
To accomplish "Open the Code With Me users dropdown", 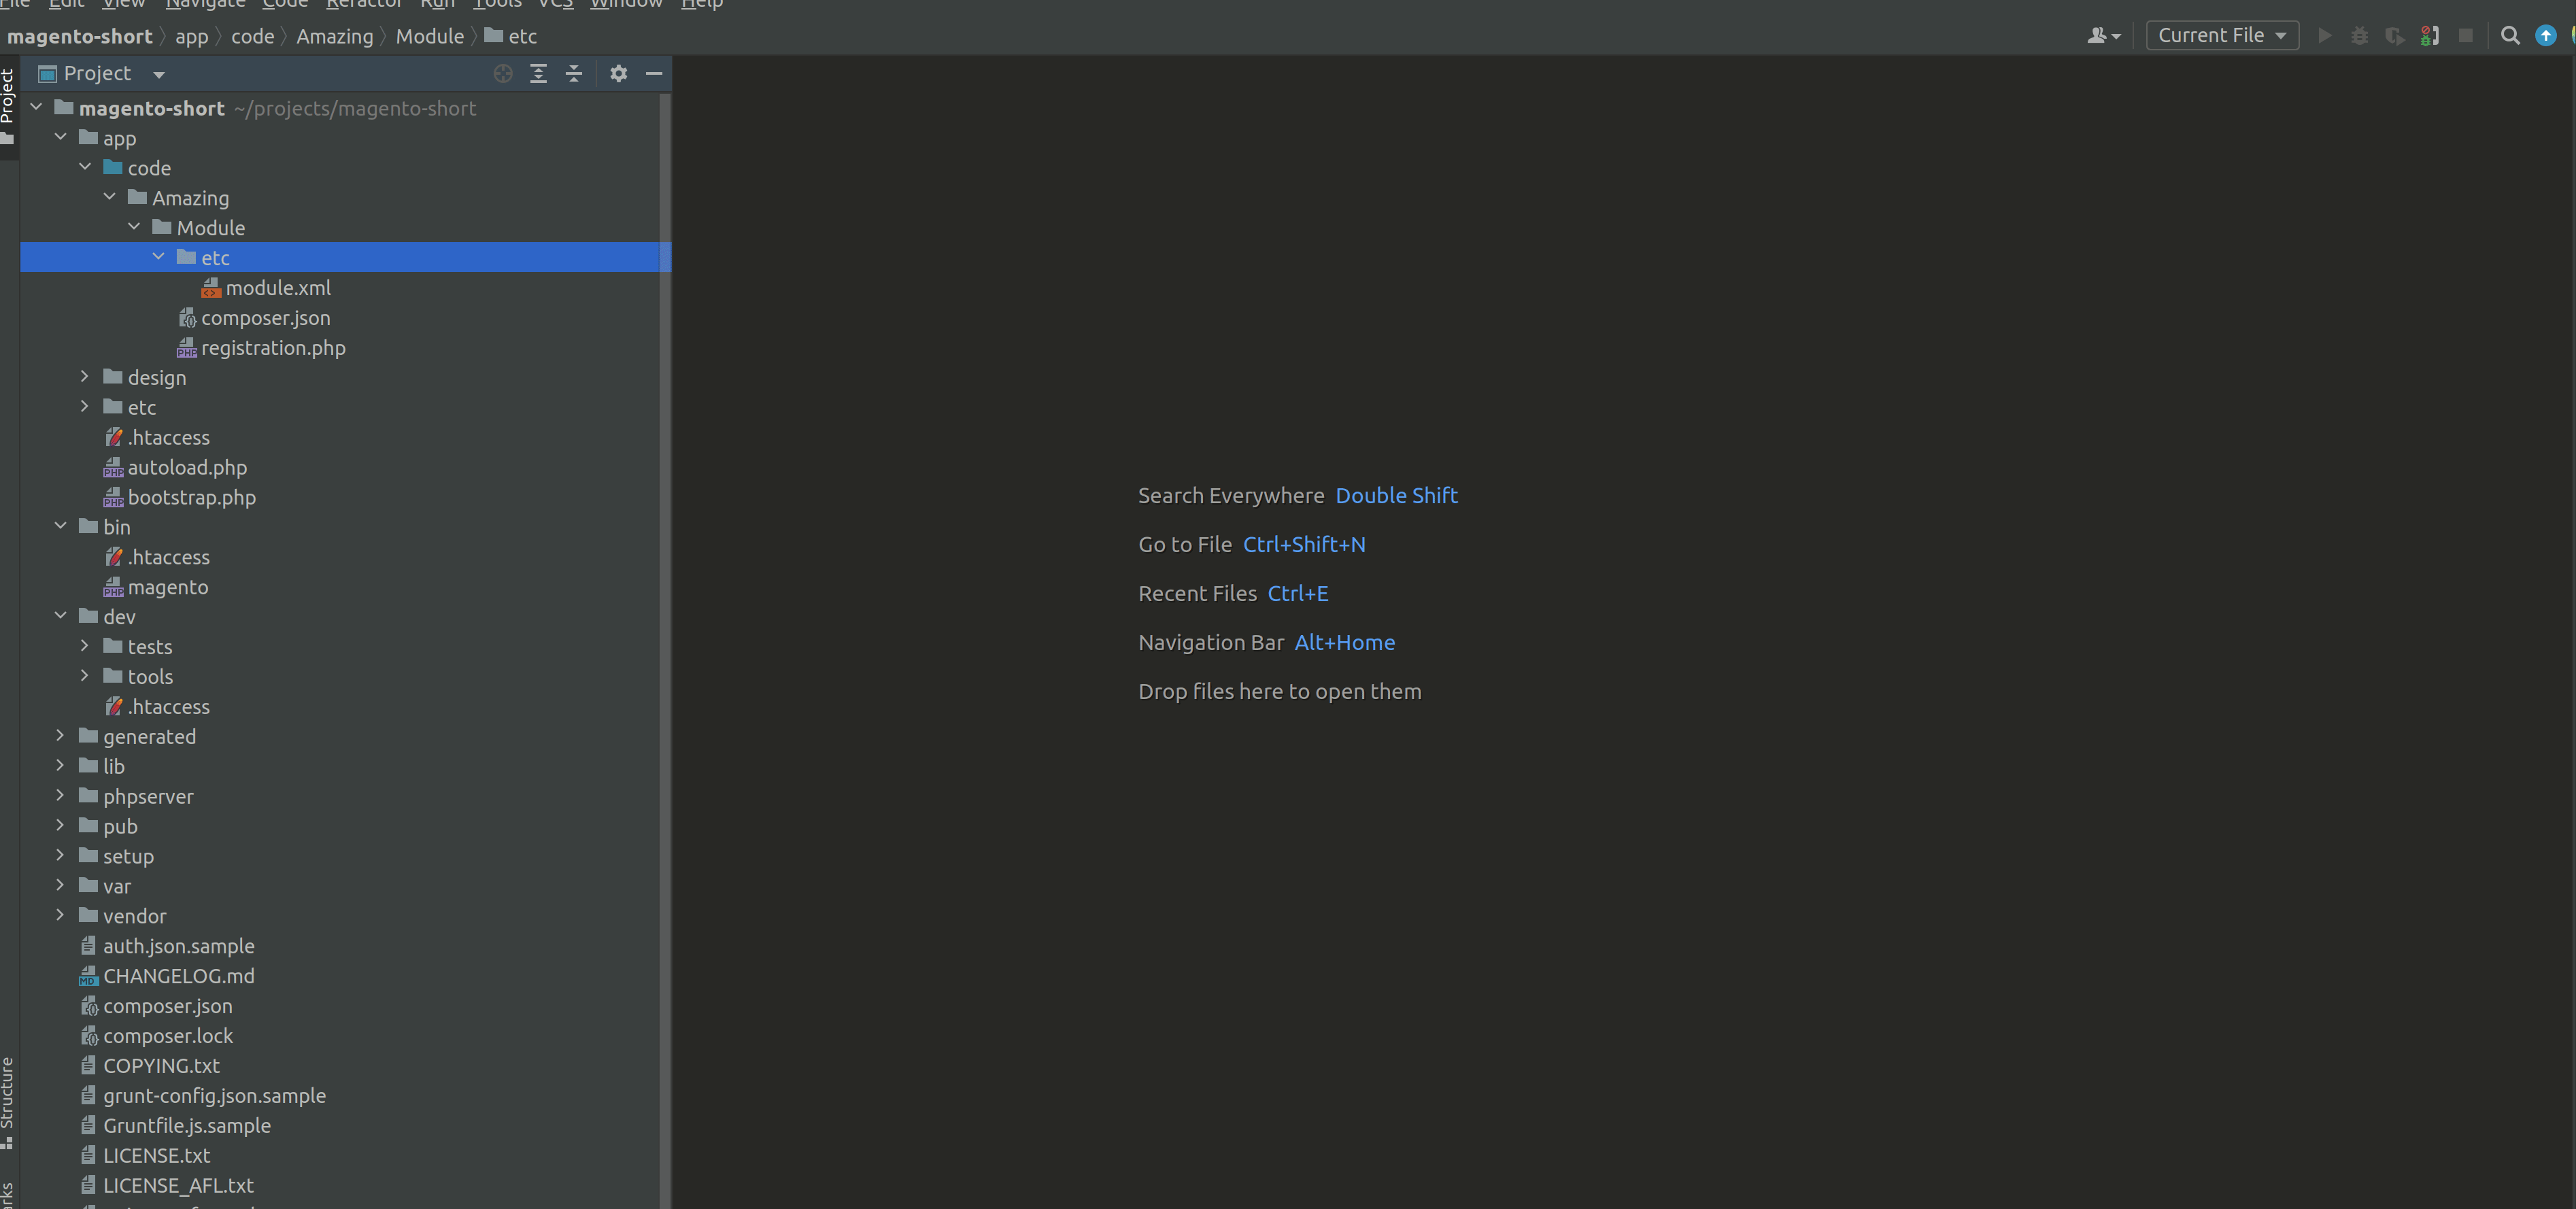I will [2103, 36].
